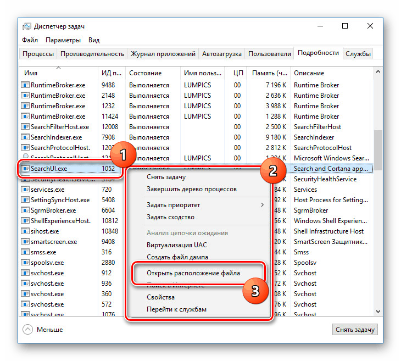Sort by the Имя column header
The height and width of the screenshot is (361, 401).
click(59, 73)
